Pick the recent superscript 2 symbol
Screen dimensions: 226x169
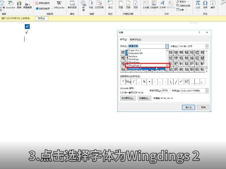(123, 82)
